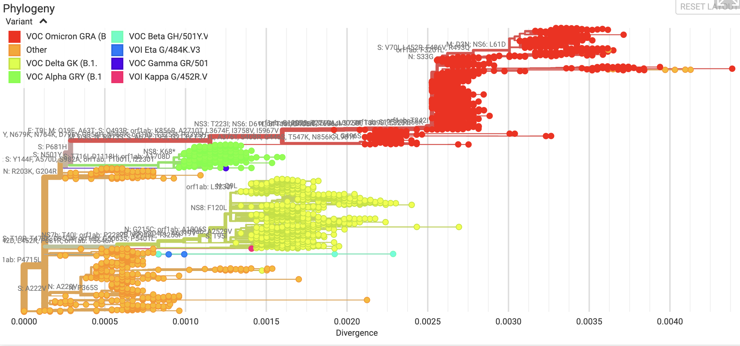The height and width of the screenshot is (346, 740).
Task: Click the 'S: A222V' branch label
Action: (x=32, y=288)
